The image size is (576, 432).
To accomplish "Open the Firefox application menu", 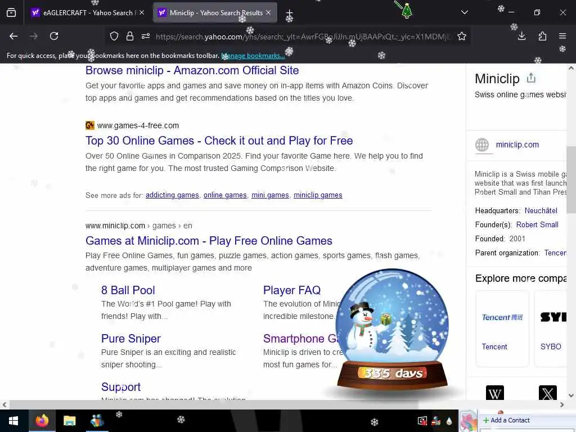I will [562, 36].
